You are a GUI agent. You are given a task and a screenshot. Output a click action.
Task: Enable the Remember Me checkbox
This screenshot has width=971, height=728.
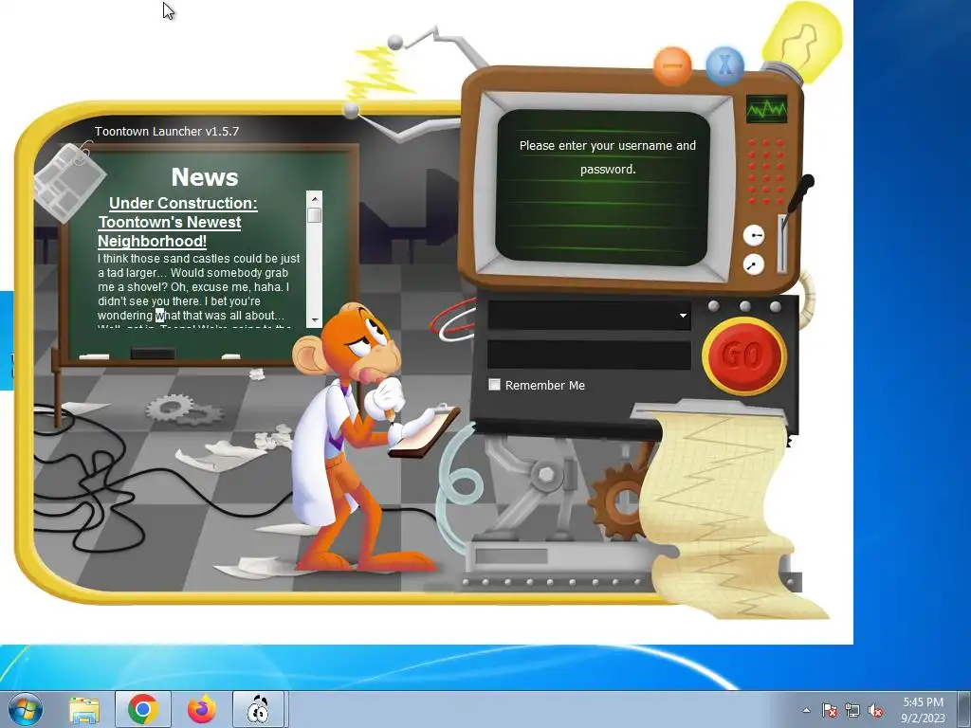click(x=494, y=385)
